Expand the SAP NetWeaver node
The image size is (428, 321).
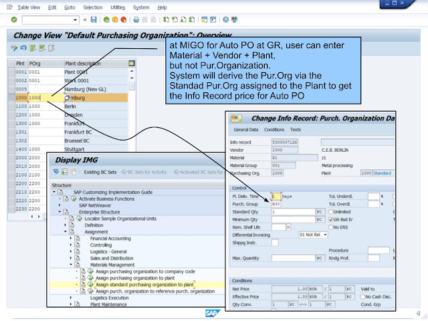tap(60, 205)
